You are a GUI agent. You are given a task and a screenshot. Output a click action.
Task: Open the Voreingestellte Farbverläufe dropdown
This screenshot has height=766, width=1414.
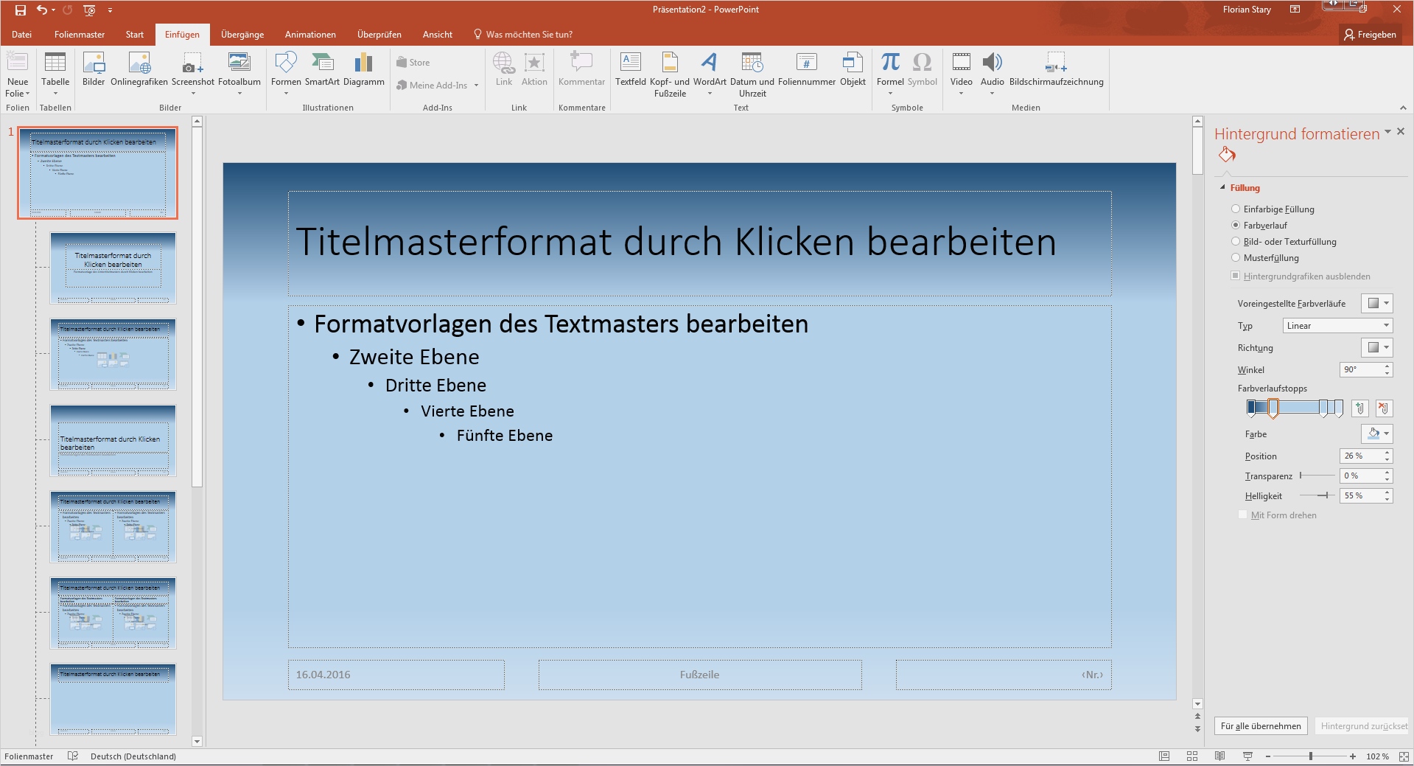click(1376, 303)
